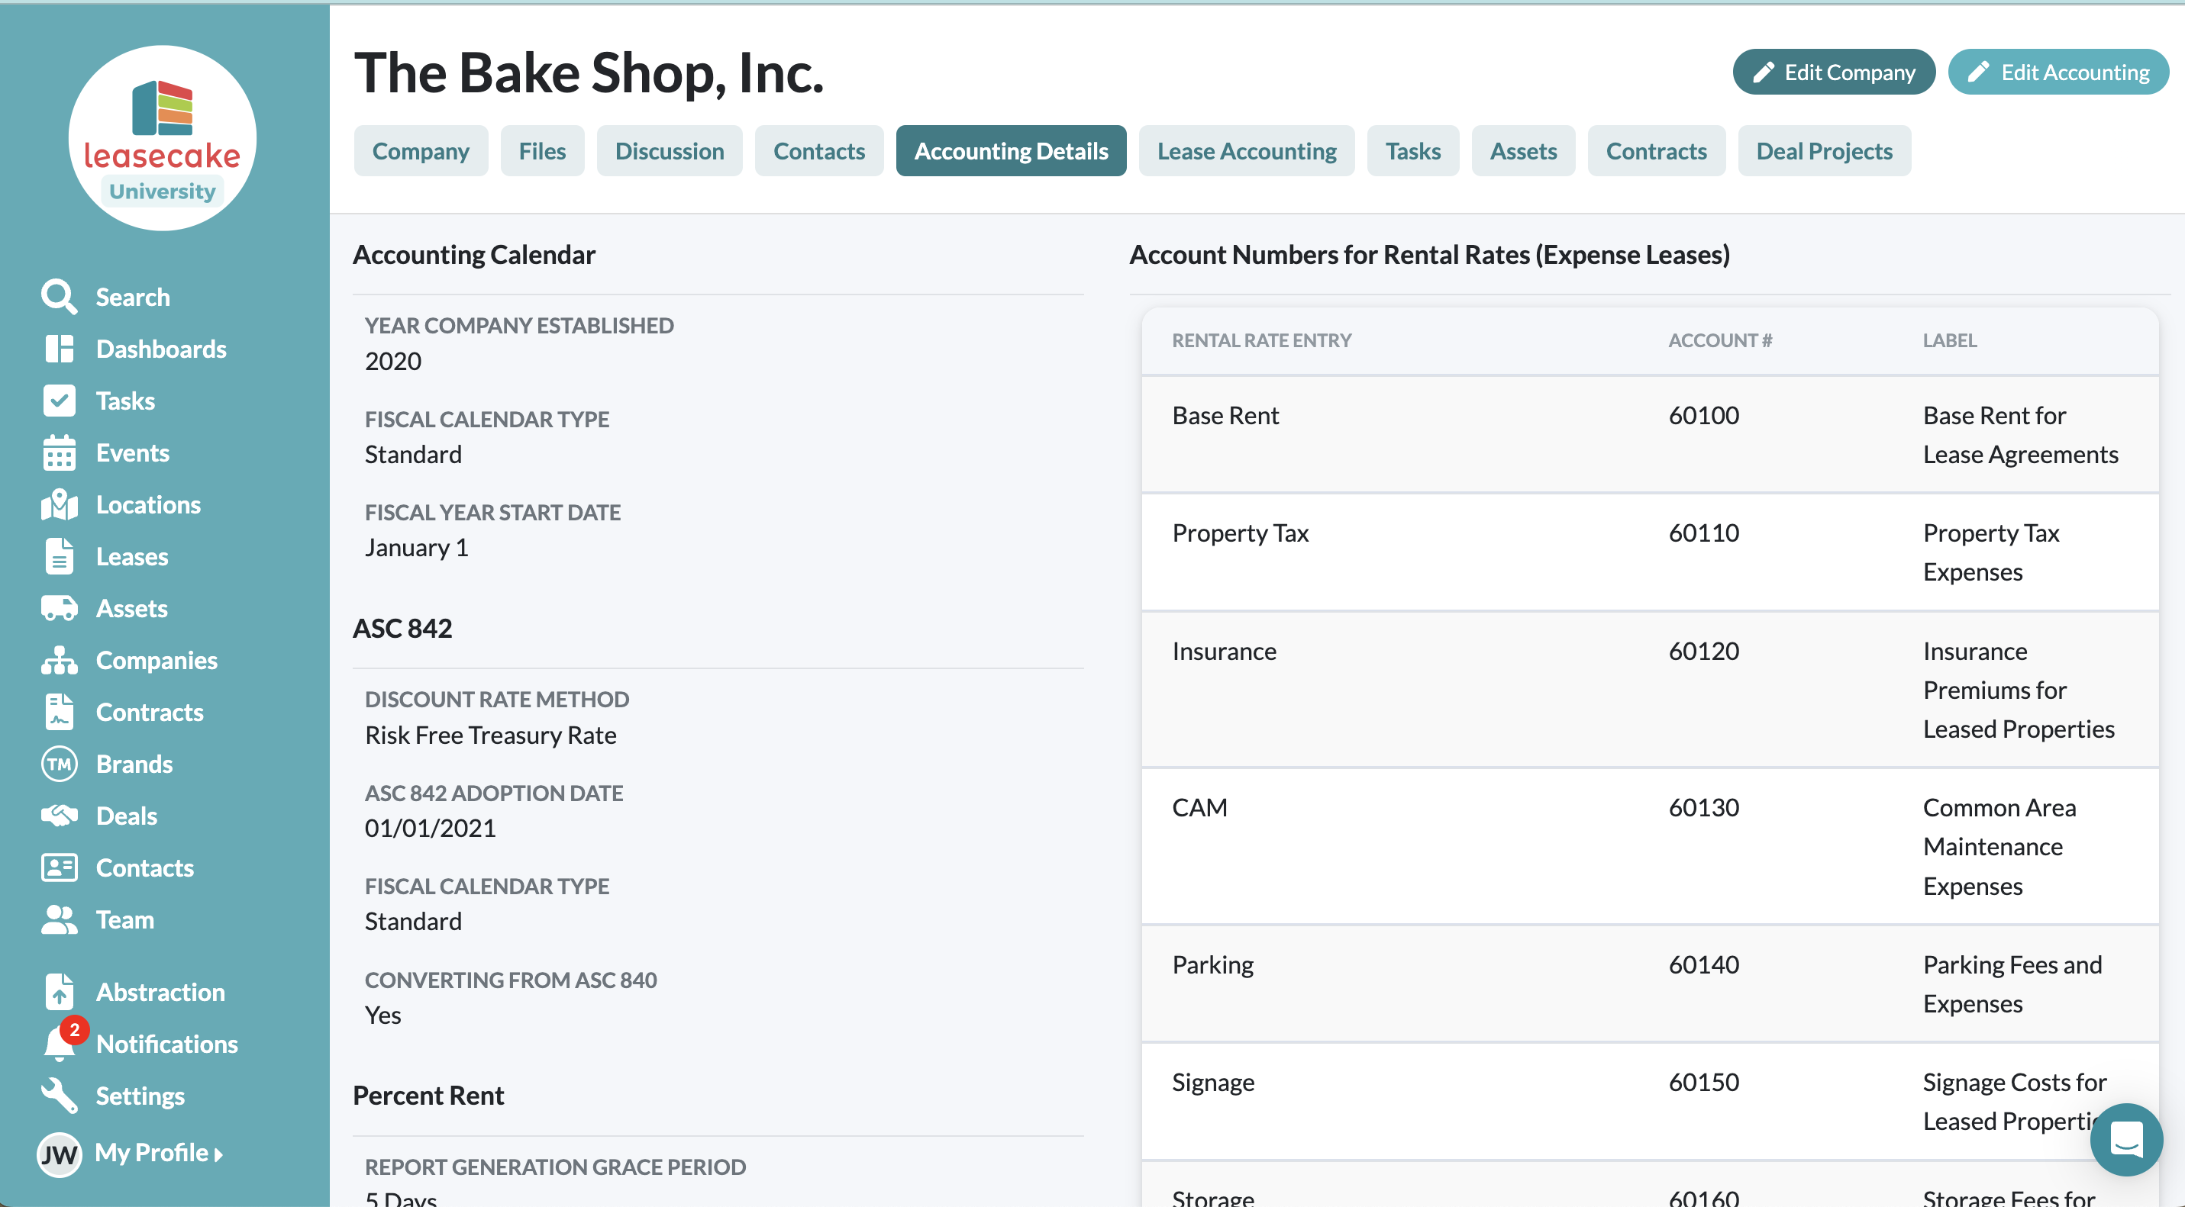The image size is (2185, 1207).
Task: Open the Deal Projects tab
Action: point(1824,151)
